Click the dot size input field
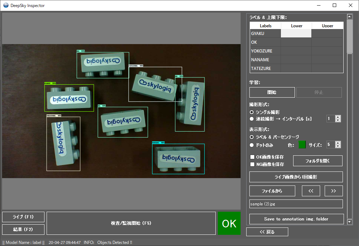Screen dimensions: 359x246 pyautogui.click(x=331, y=145)
